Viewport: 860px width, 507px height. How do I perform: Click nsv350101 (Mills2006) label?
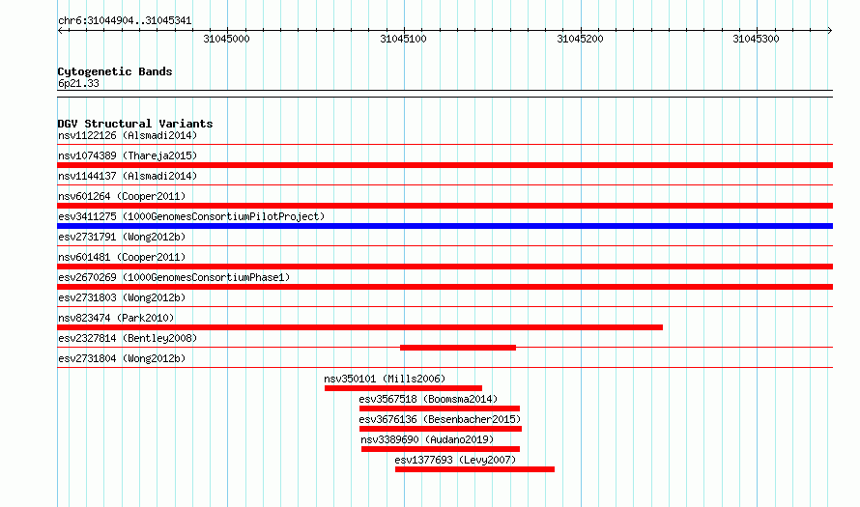coord(385,379)
